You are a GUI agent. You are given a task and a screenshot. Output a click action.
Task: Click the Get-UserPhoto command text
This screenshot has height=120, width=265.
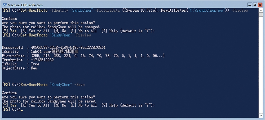34,35
